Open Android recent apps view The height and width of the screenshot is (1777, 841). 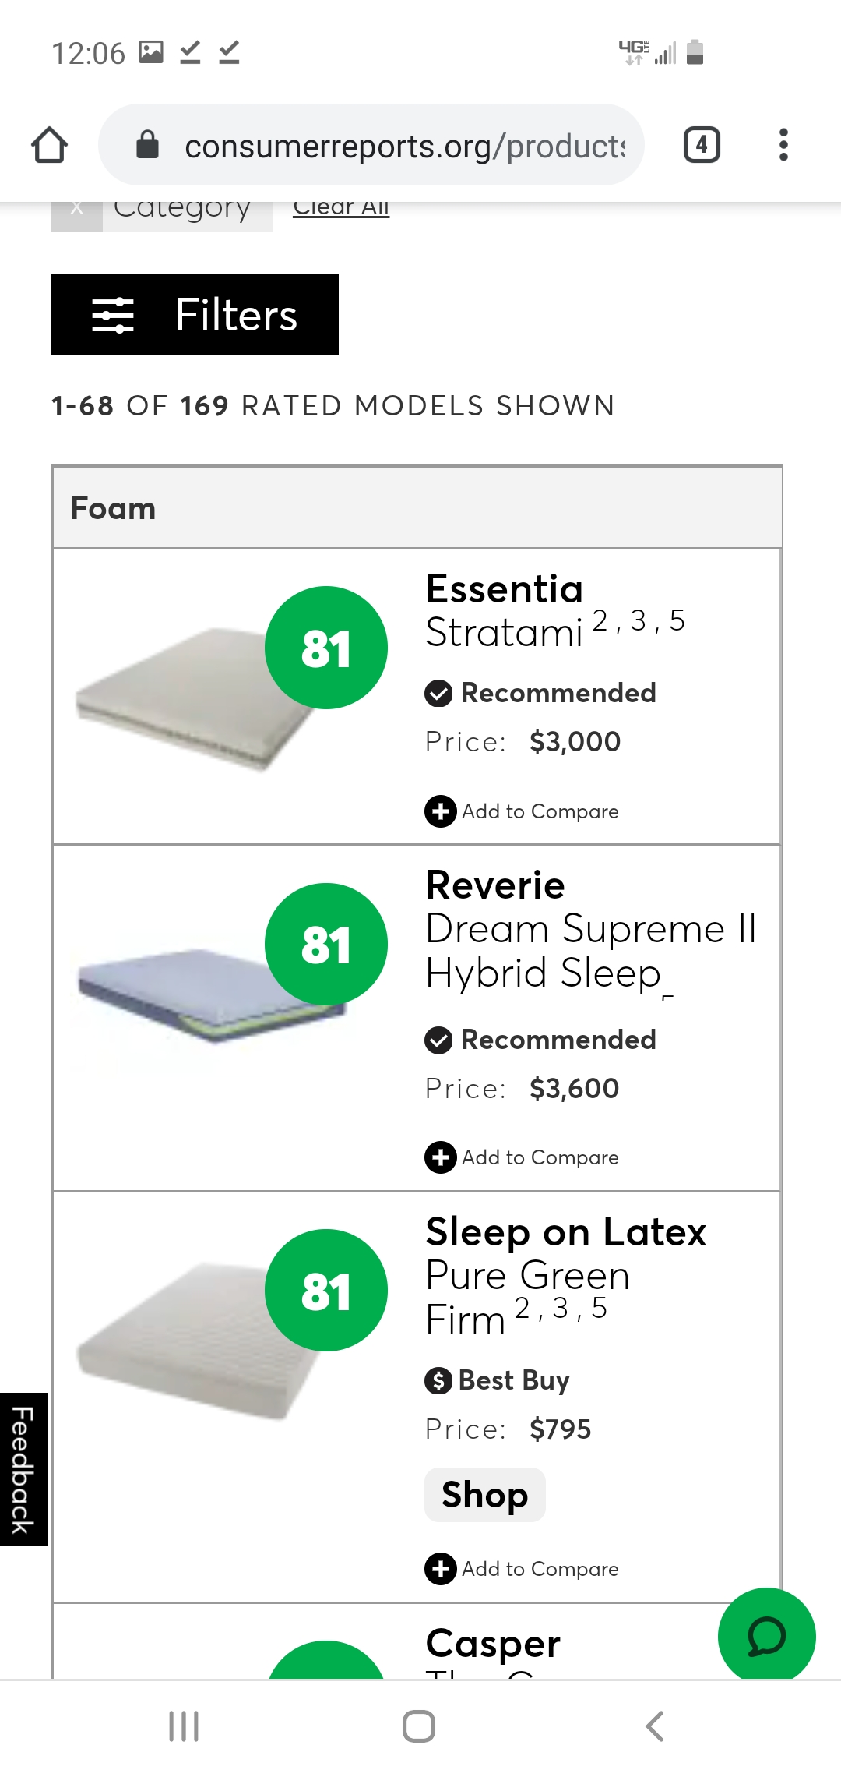coord(184,1726)
